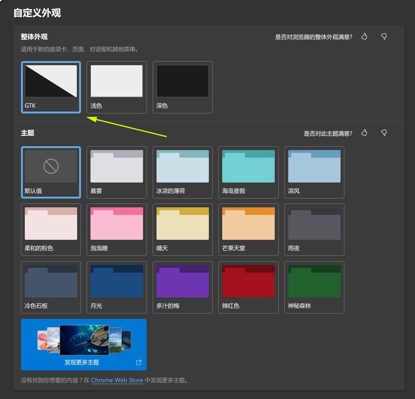Switch to the 深色 dark appearance
Screen dimensions: 415x399
[x=182, y=87]
